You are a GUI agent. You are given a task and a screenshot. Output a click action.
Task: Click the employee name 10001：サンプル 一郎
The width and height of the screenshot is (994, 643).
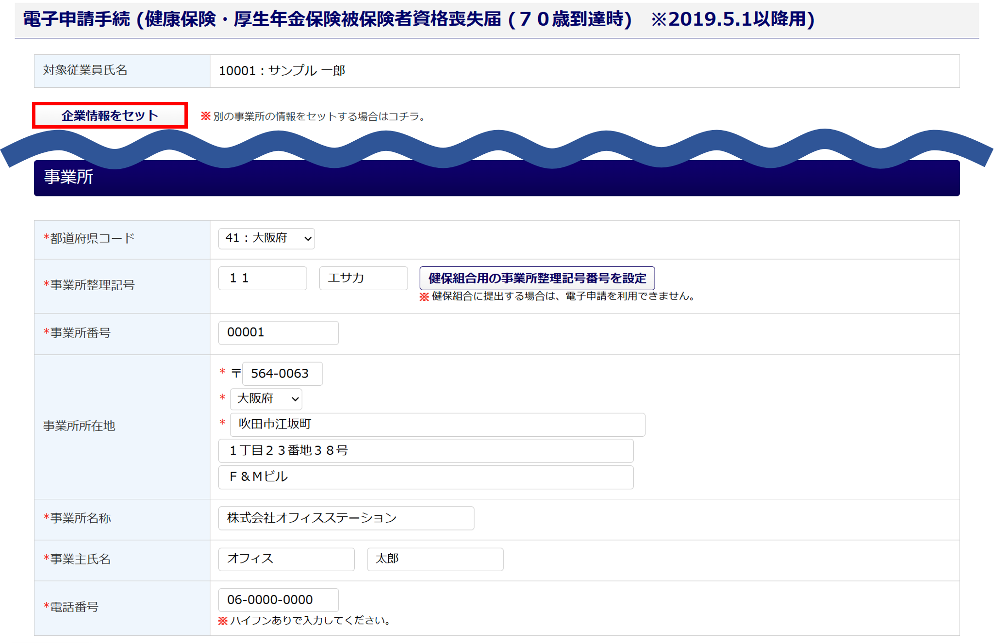click(282, 71)
